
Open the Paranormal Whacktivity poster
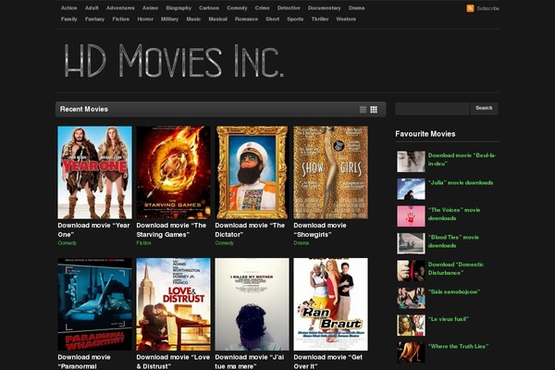(94, 304)
